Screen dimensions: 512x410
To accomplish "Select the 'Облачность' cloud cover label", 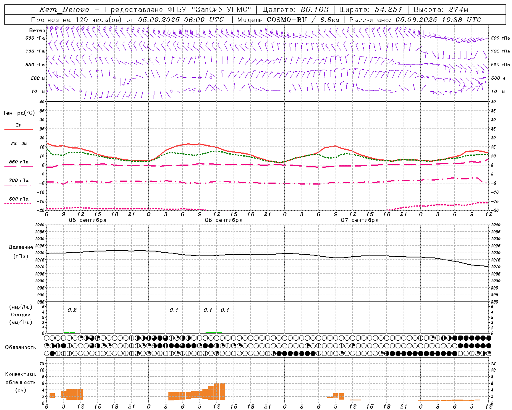I will point(20,348).
